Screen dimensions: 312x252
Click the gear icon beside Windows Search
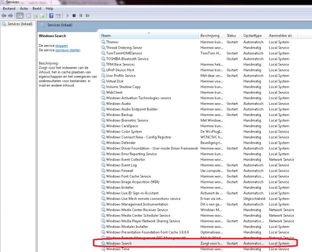tap(103, 243)
